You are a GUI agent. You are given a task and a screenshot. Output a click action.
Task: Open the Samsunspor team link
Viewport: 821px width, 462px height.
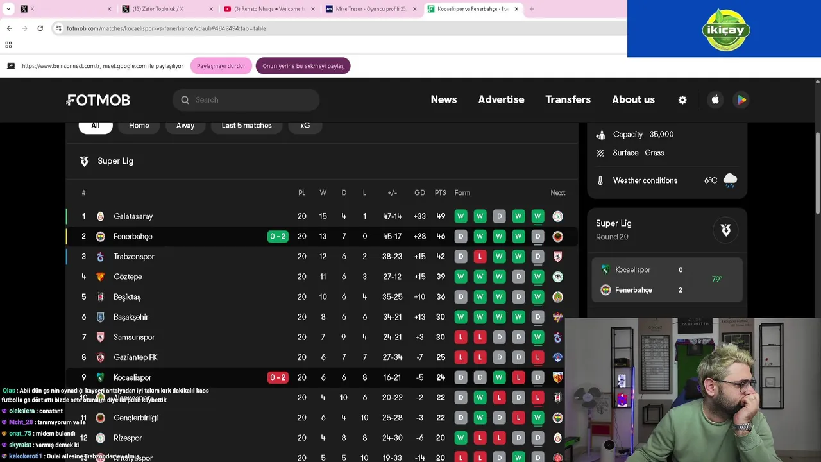134,337
